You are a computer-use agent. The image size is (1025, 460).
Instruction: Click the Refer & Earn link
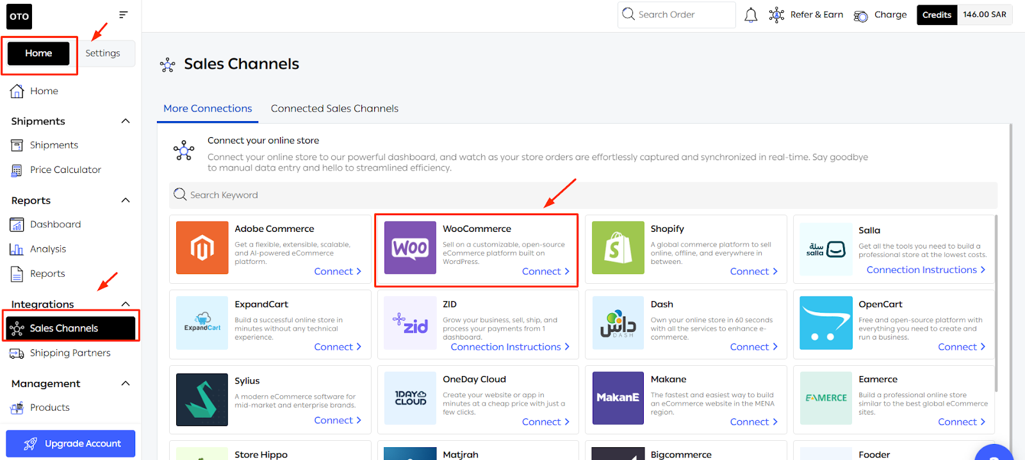[x=817, y=15]
